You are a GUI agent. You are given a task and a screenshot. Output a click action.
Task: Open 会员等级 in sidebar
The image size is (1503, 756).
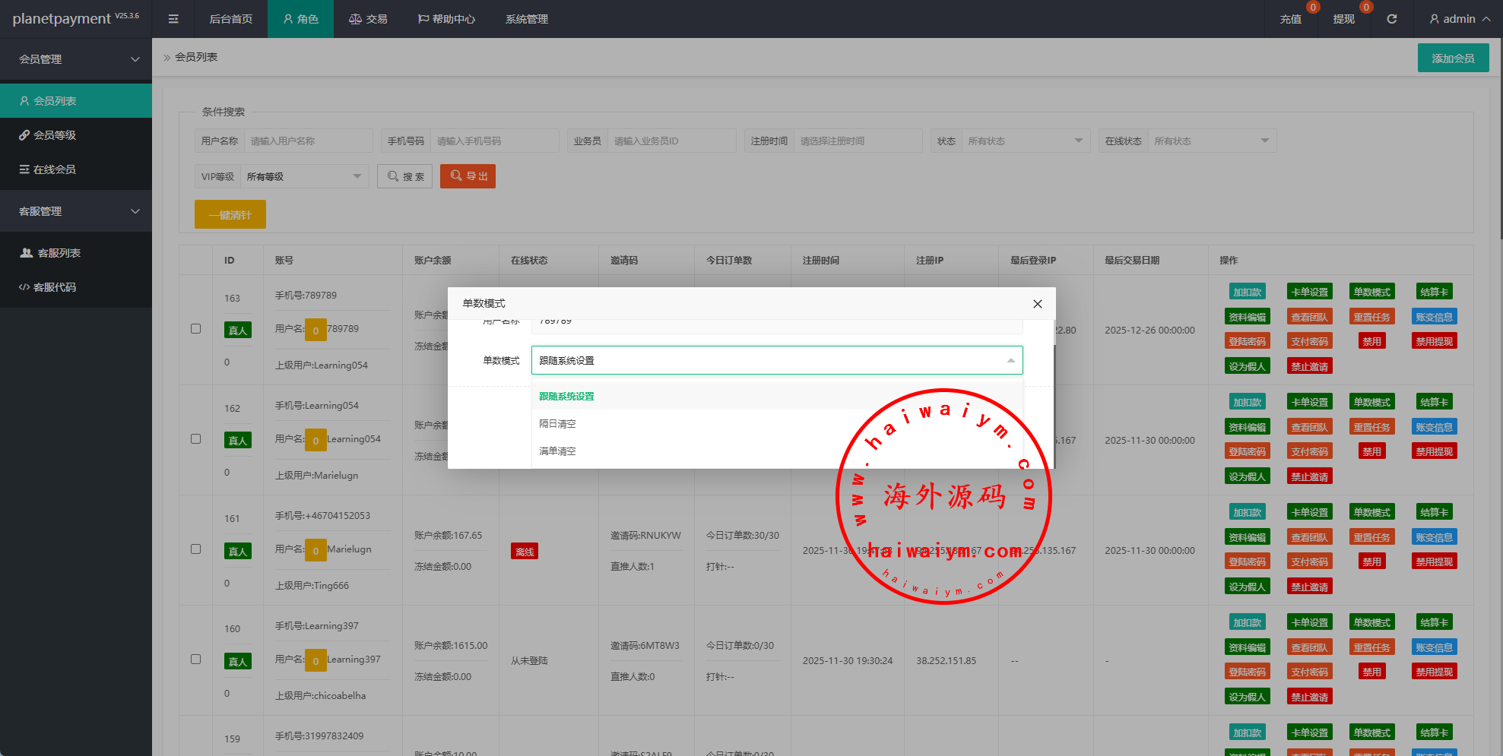[x=55, y=135]
